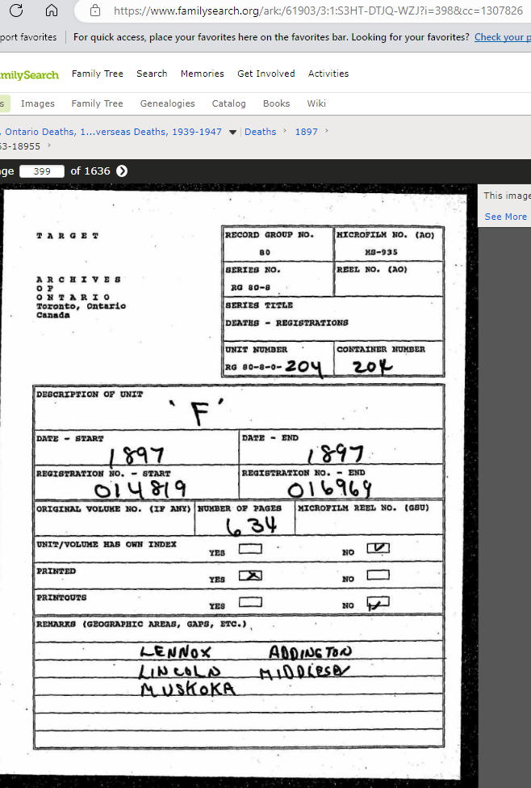
Task: Switch to the Family Tree search tab
Action: click(x=97, y=103)
